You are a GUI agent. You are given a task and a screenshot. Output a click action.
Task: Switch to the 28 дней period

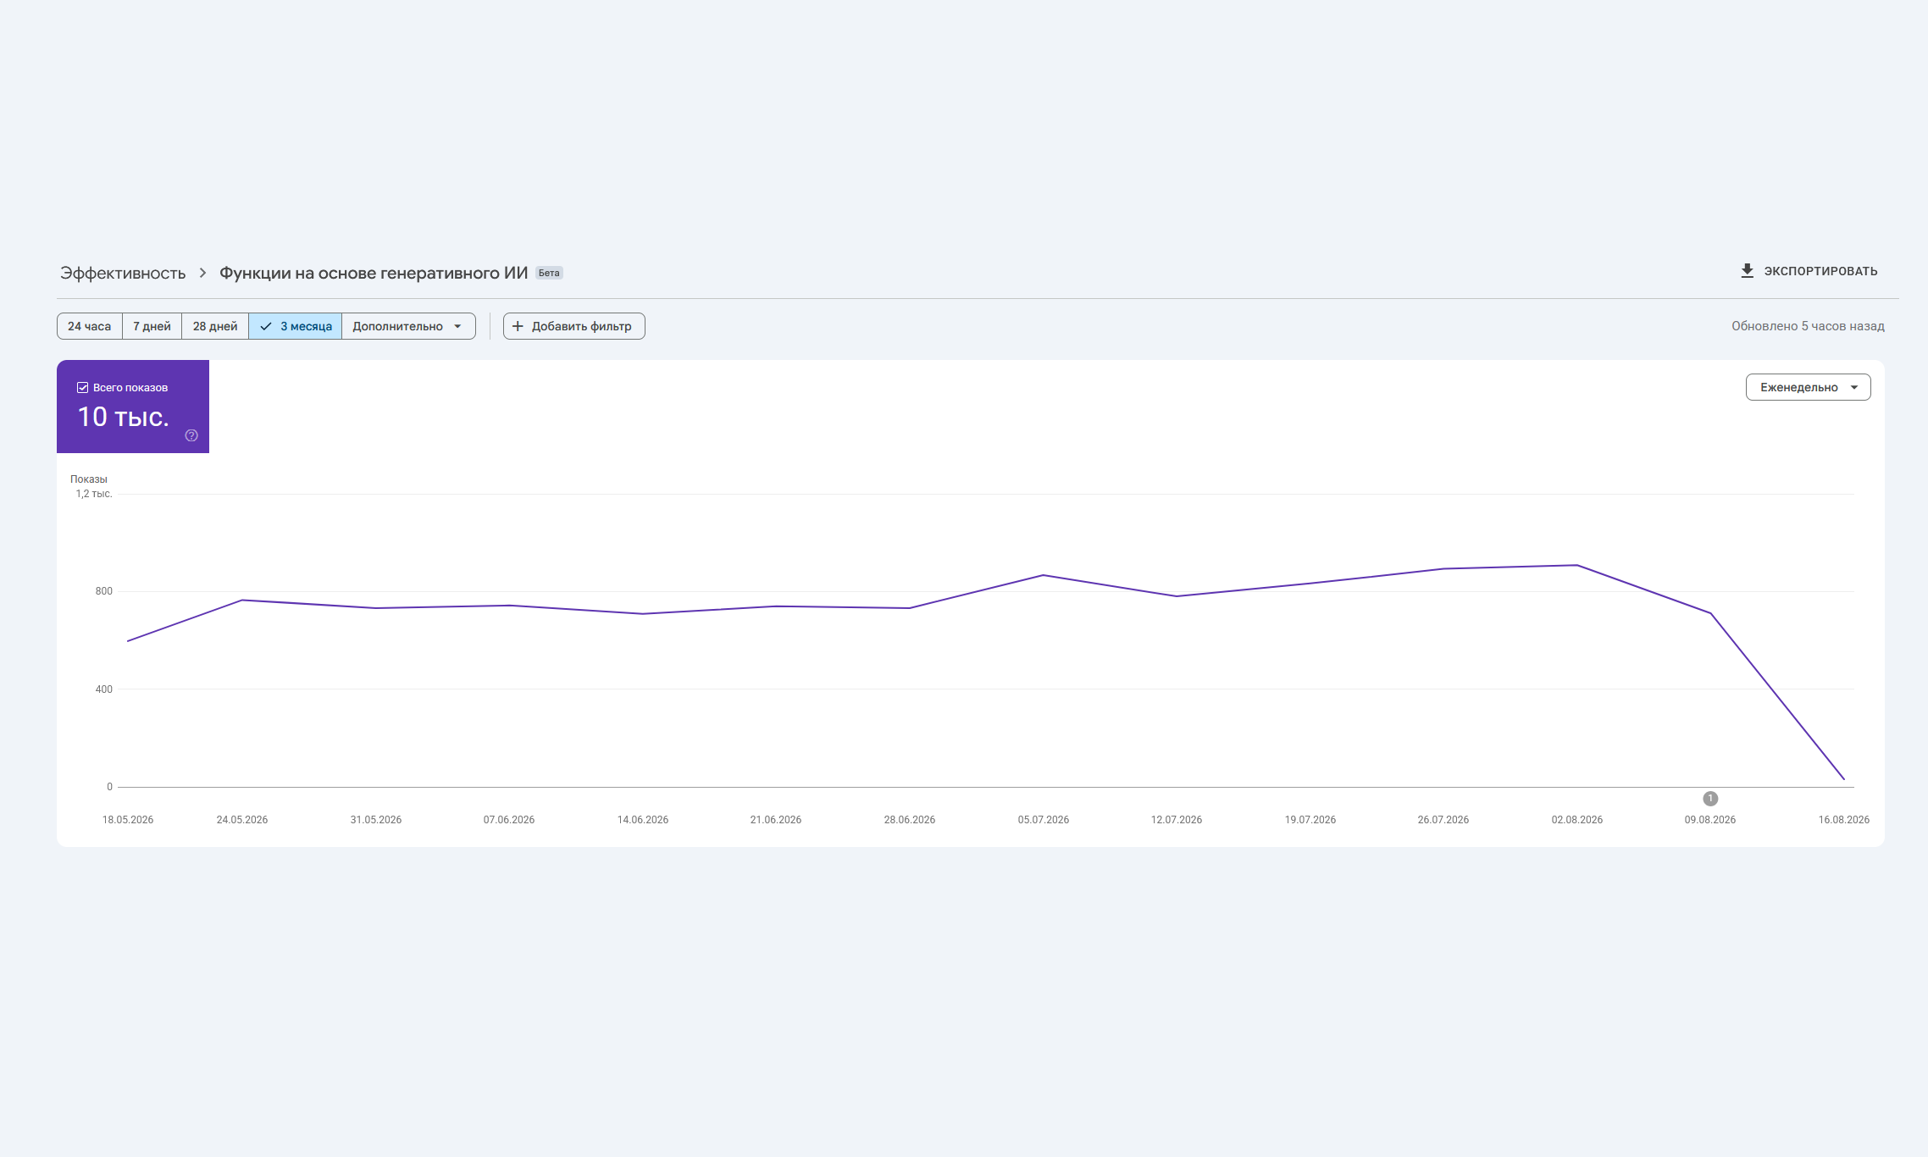pos(215,326)
